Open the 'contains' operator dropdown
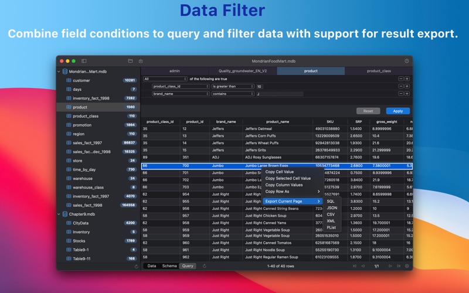This screenshot has width=469, height=293. click(233, 94)
